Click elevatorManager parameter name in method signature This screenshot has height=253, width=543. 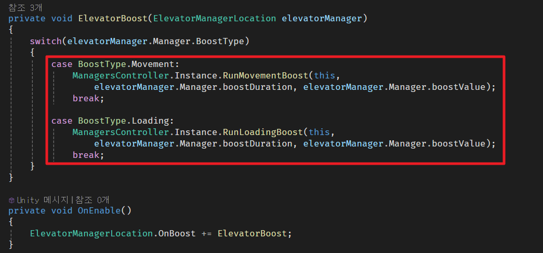pos(322,18)
